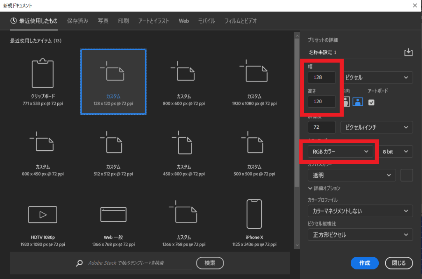
Task: Select the HDTV 1080p preset icon
Action: [42, 214]
